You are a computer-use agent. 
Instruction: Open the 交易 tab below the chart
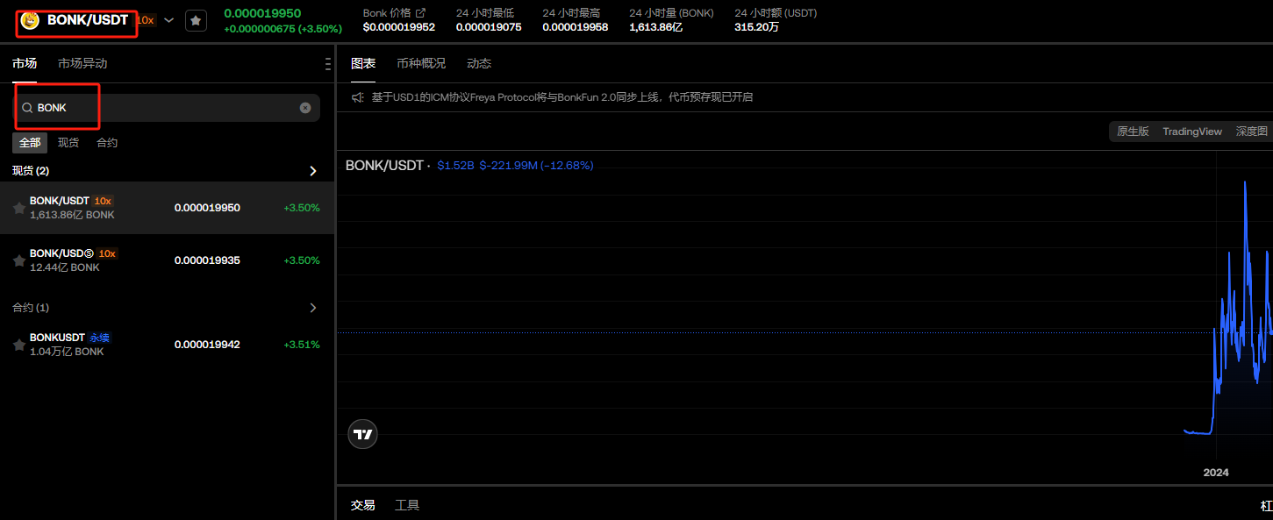pos(363,505)
